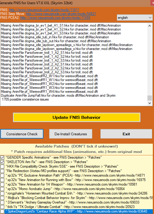
Task: Click the Available Patches header text
Action: pos(76,146)
